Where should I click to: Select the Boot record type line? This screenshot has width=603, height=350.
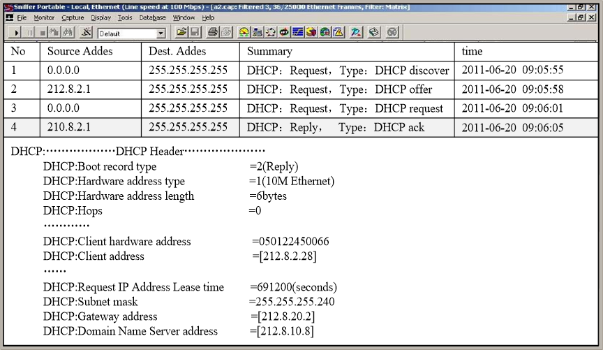coord(170,166)
